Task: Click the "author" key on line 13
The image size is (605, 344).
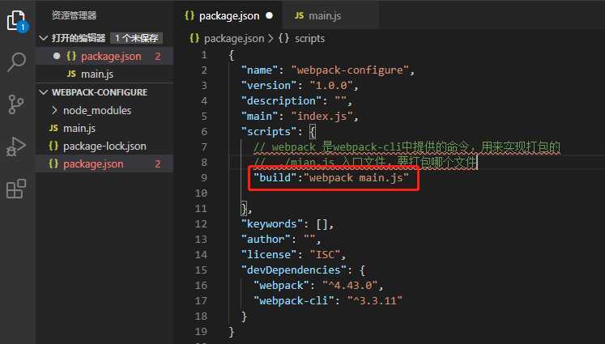Action: click(x=266, y=239)
